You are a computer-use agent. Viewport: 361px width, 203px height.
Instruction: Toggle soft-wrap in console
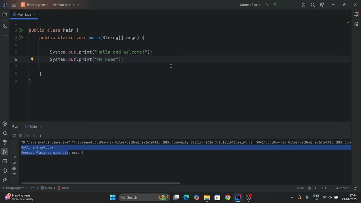(14, 156)
